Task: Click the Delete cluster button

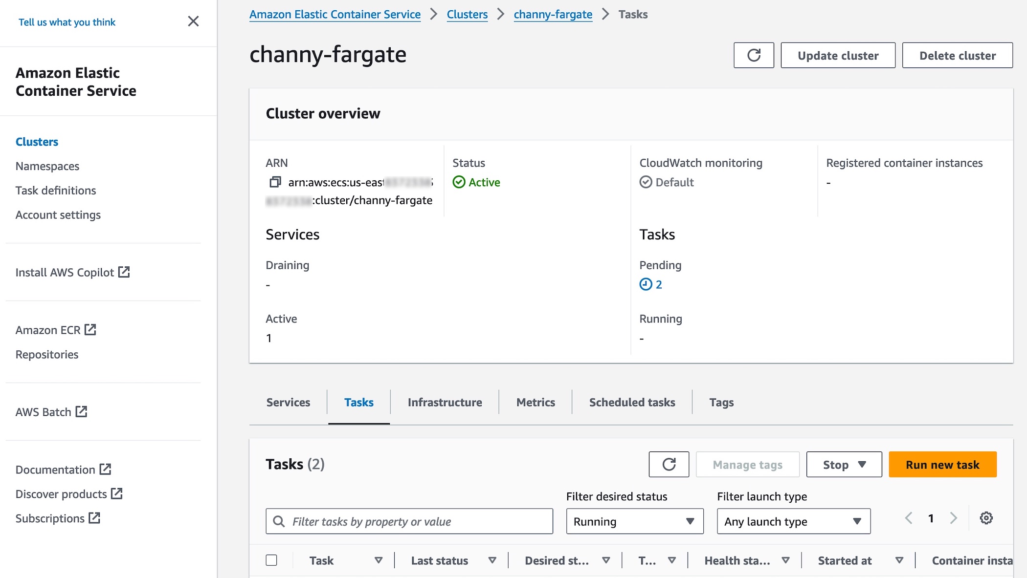Action: (957, 55)
